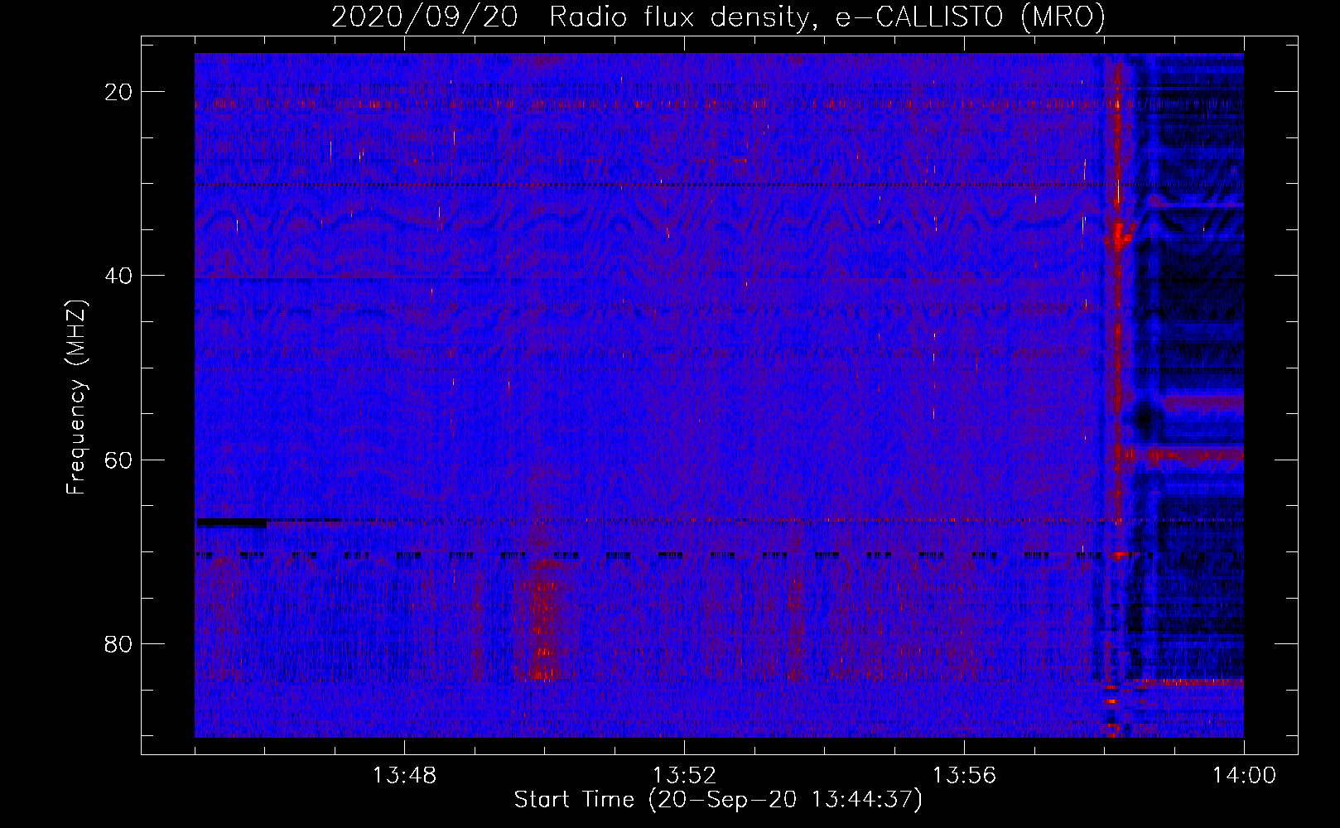Click the black interference bar near 67 MHz
The width and height of the screenshot is (1340, 828).
232,522
